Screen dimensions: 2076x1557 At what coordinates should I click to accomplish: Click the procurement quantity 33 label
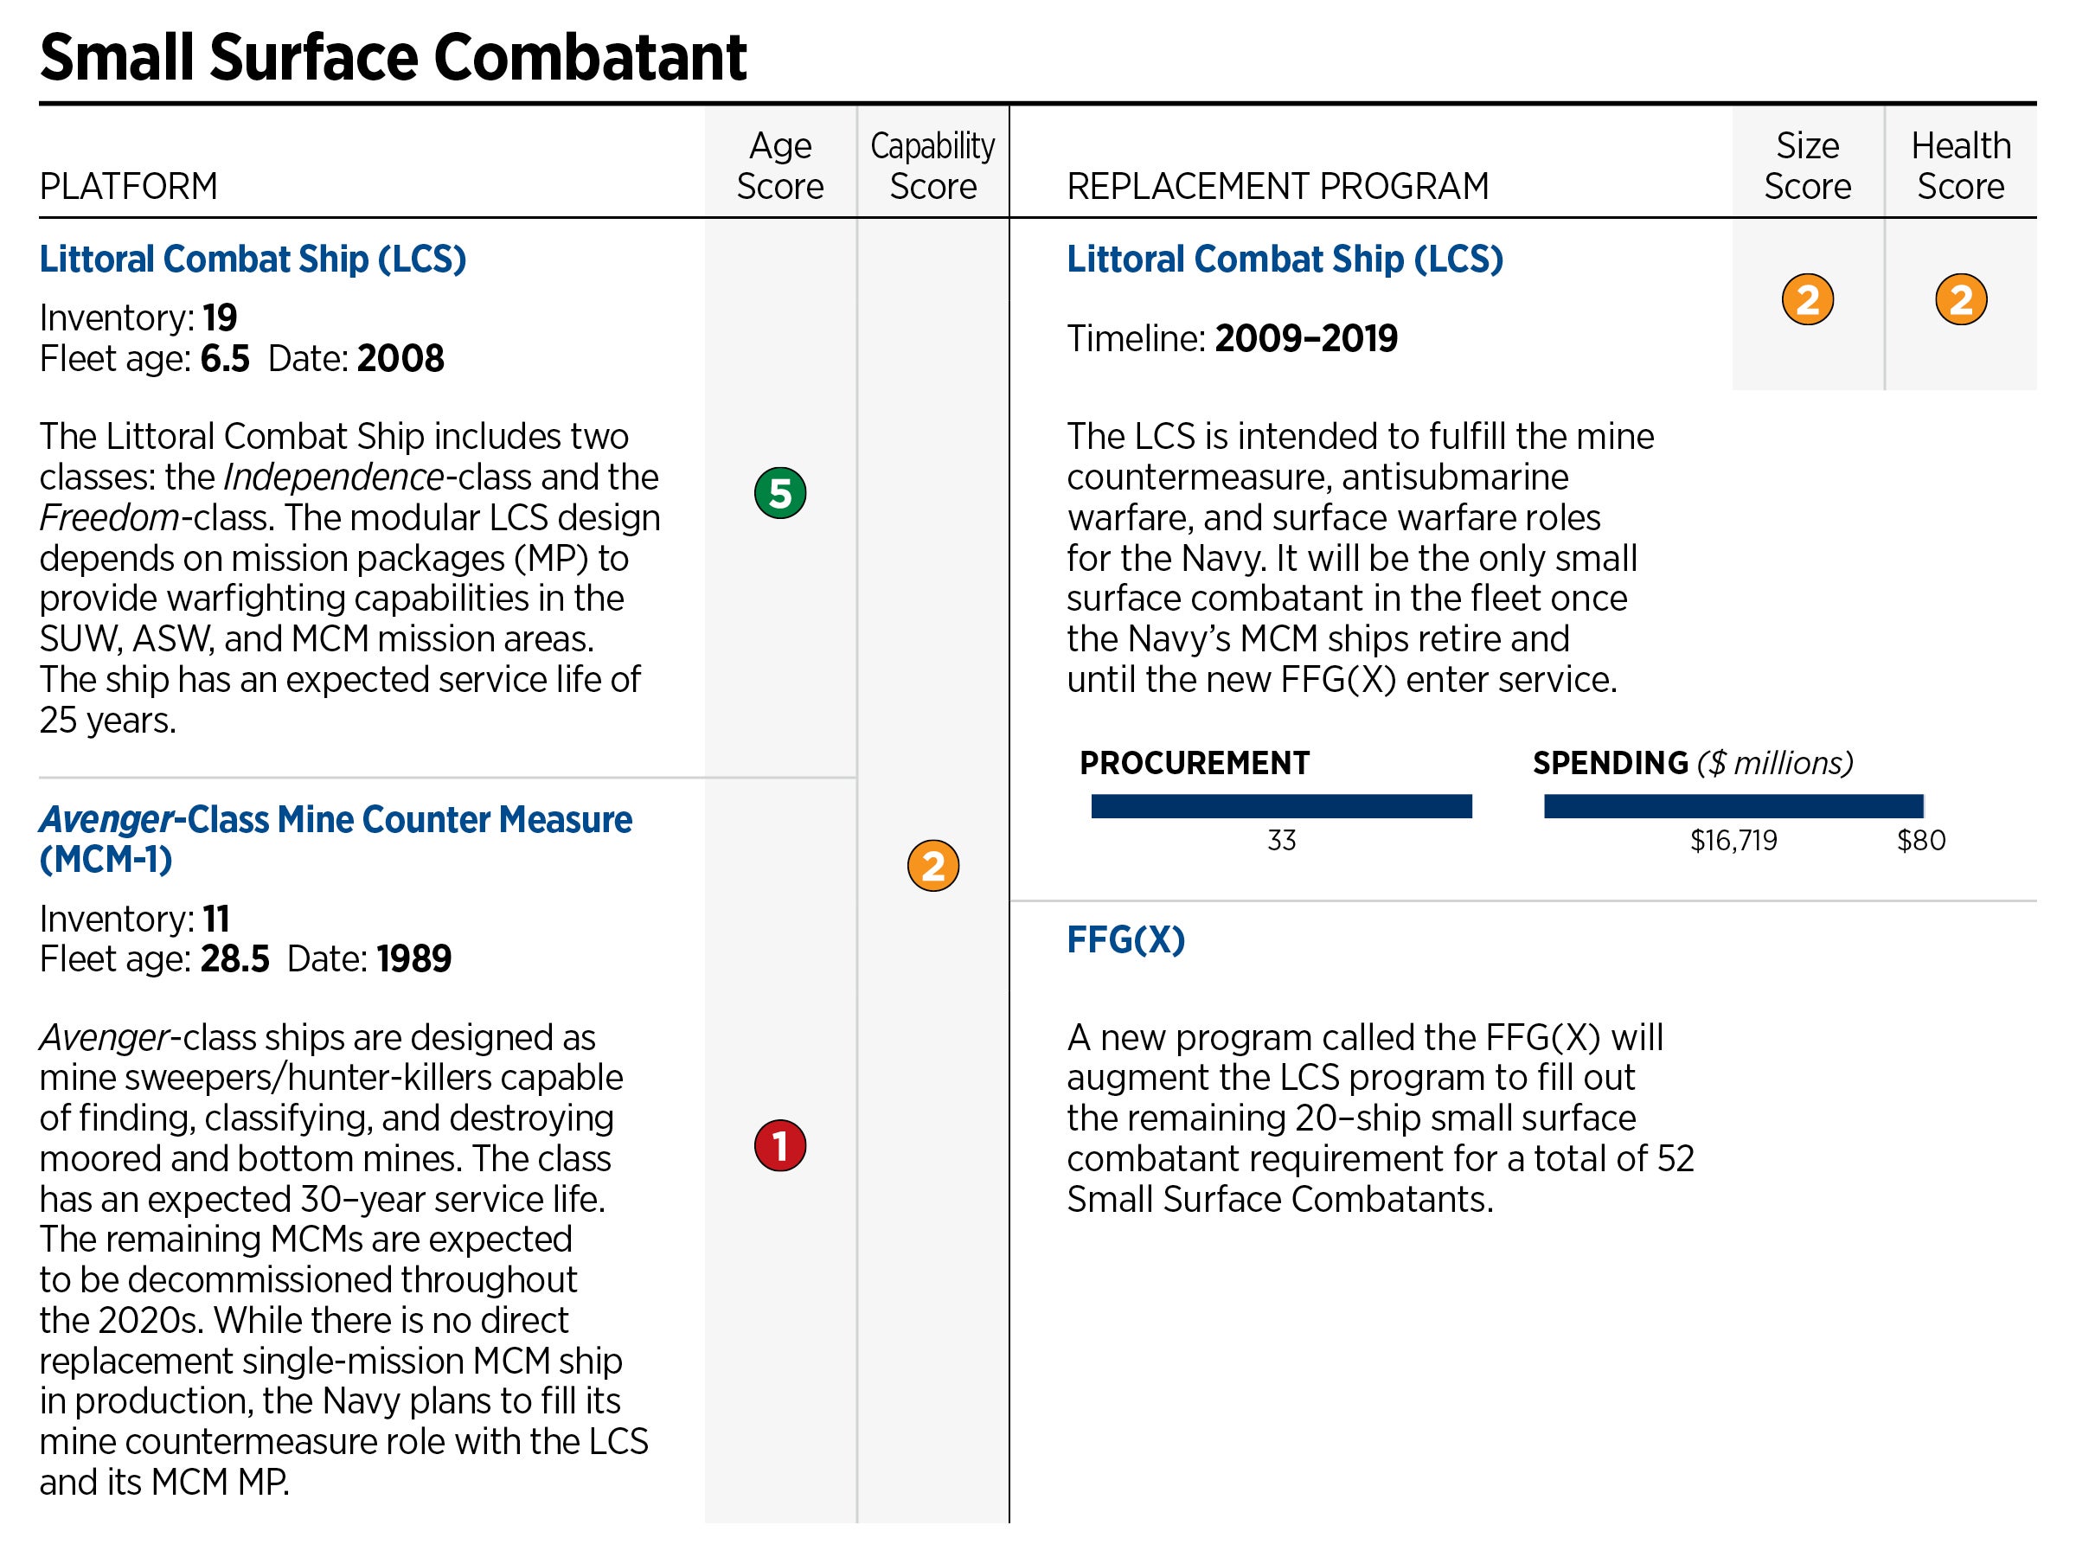point(1281,840)
